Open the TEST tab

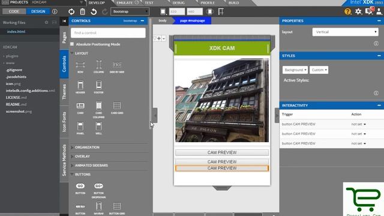149,2
